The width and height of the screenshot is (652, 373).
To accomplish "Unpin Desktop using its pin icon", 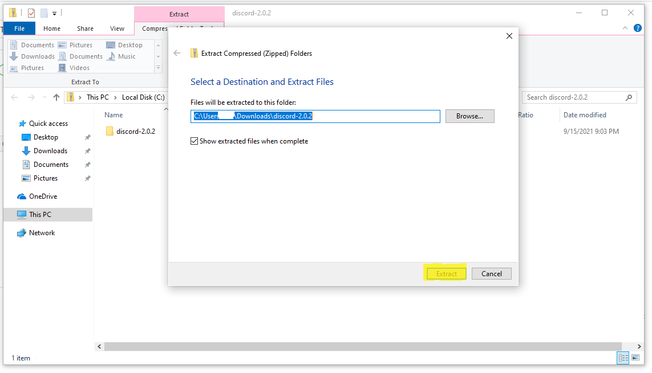I will pyautogui.click(x=88, y=137).
